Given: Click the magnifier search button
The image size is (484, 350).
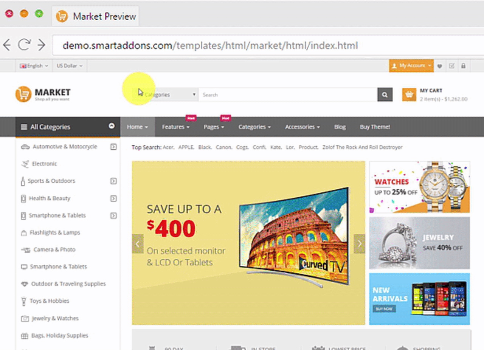Looking at the screenshot, I should (x=385, y=95).
